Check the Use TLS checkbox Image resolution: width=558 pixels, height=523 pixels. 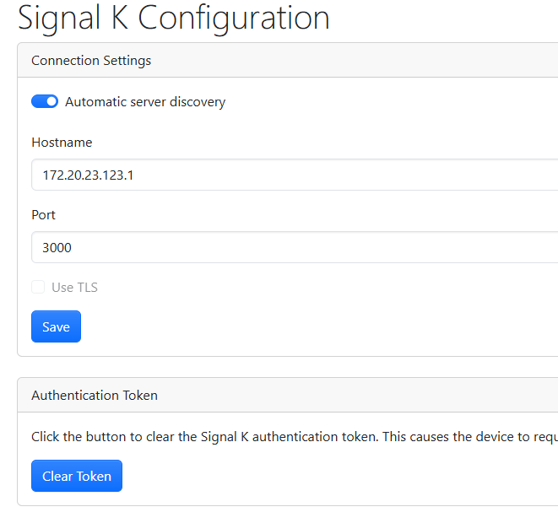point(38,287)
